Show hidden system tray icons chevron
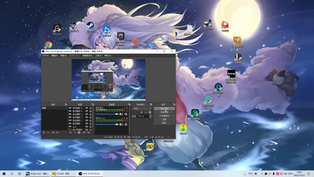 (x=262, y=174)
